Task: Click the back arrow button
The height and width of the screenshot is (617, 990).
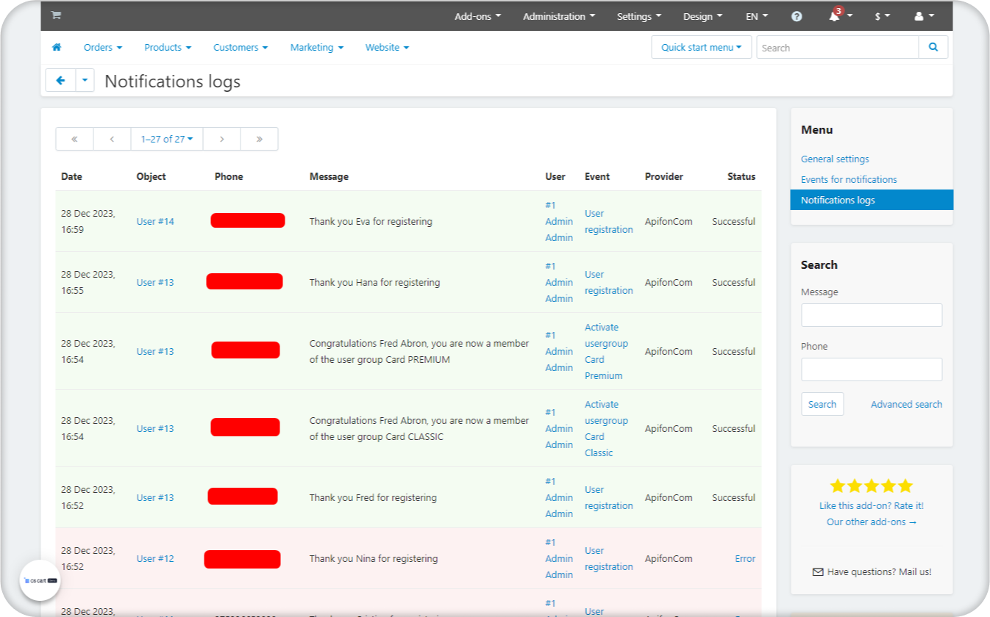Action: coord(61,81)
